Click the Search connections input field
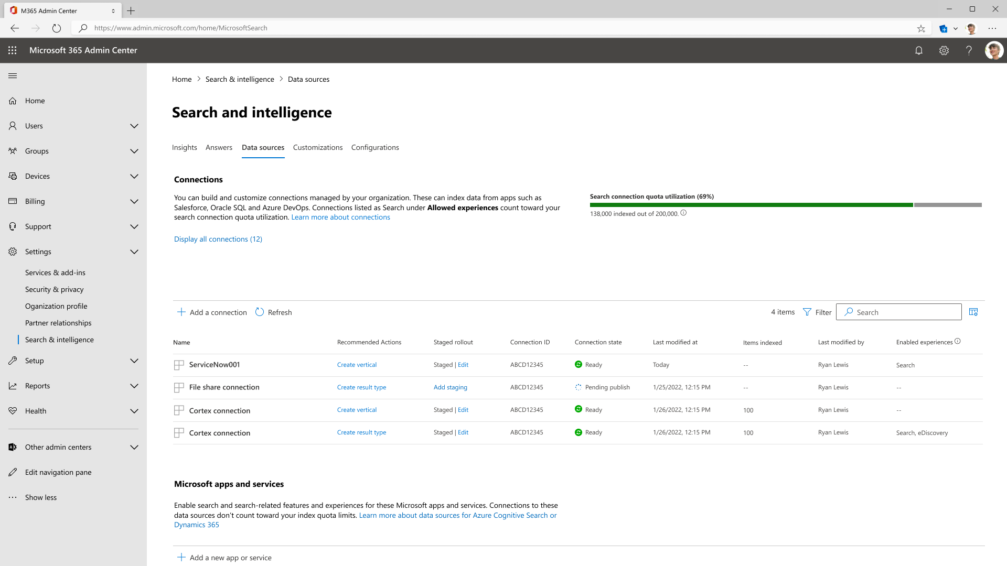Screen dimensions: 1007x566 click(x=898, y=312)
